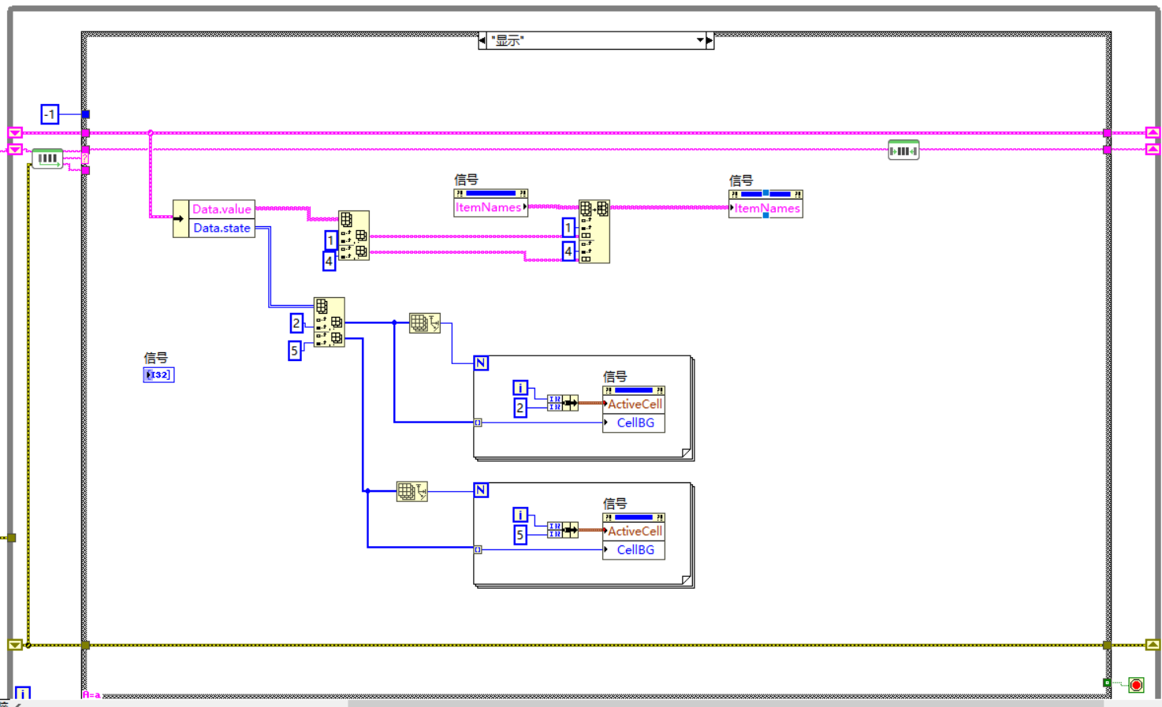Click the second left pink shift register
This screenshot has width=1162, height=707.
pos(15,149)
